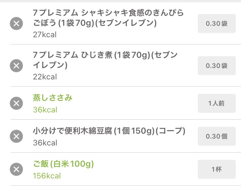Open the 0.30袋 quantity for きんぴらごぼう

click(x=216, y=24)
